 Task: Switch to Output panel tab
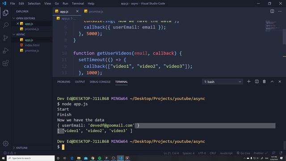click(x=80, y=82)
